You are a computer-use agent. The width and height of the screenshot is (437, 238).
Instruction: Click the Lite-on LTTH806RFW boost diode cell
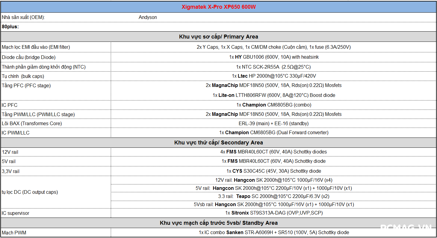pos(274,95)
